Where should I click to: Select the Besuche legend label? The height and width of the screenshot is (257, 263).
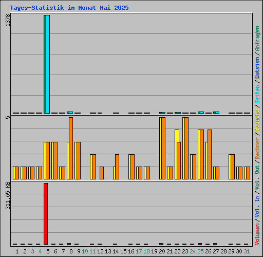[257, 120]
